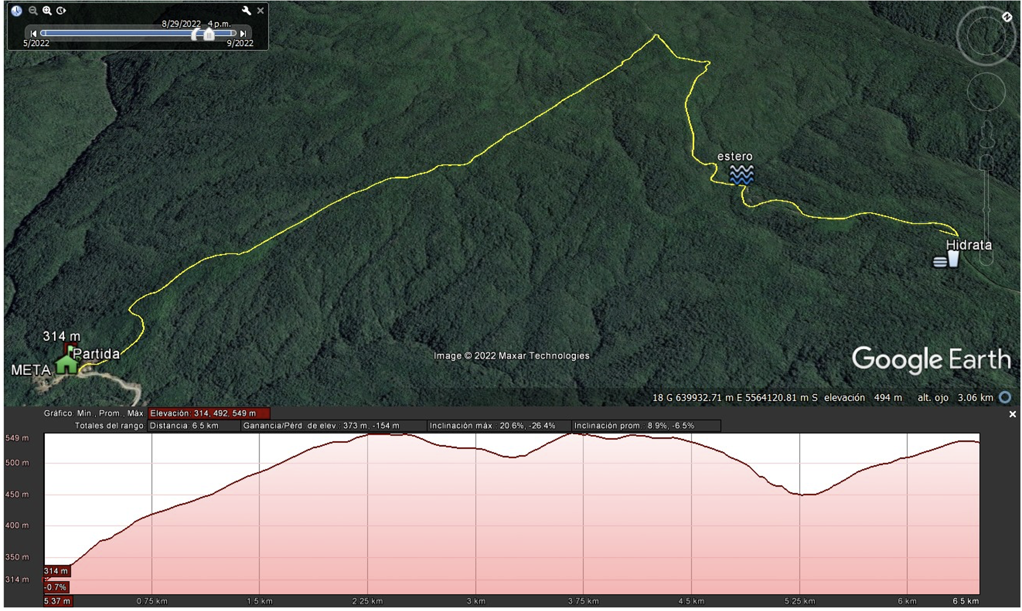
Task: Select the Partida label
Action: click(96, 353)
